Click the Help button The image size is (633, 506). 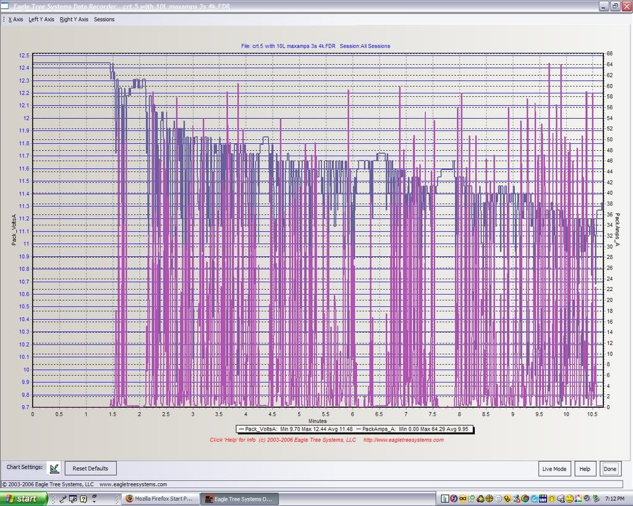click(x=584, y=469)
